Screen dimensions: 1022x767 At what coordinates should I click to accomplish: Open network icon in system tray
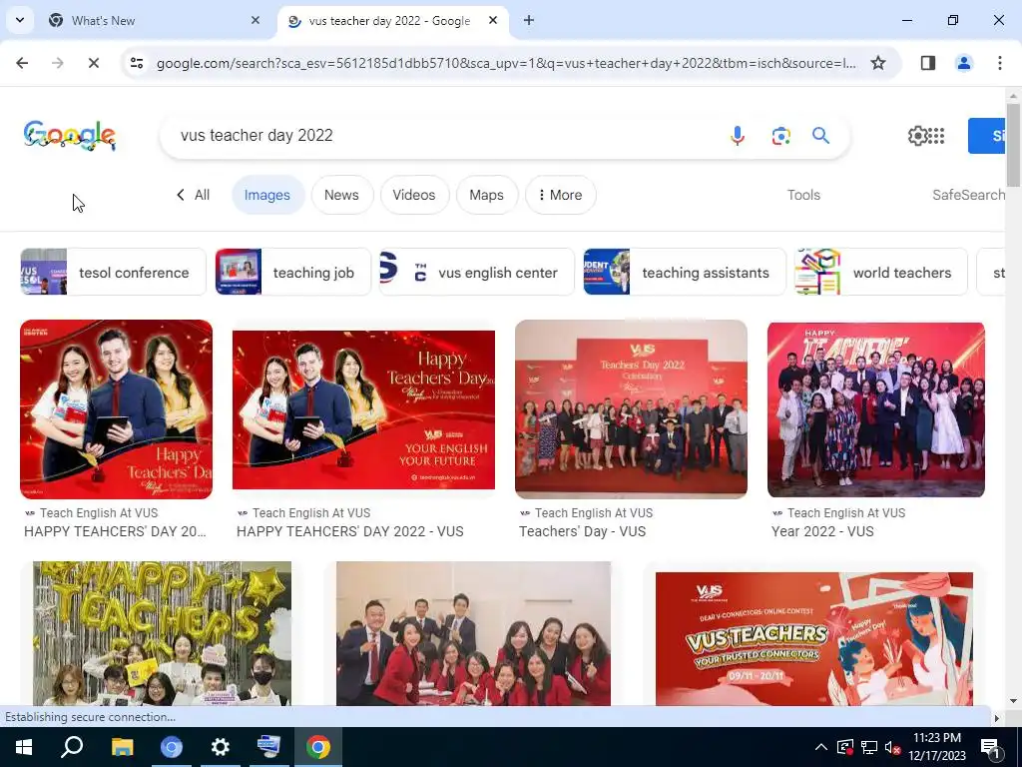869,747
